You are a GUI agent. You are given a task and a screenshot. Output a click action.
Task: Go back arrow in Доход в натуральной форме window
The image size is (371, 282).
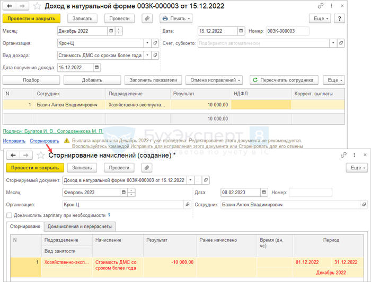pos(10,6)
